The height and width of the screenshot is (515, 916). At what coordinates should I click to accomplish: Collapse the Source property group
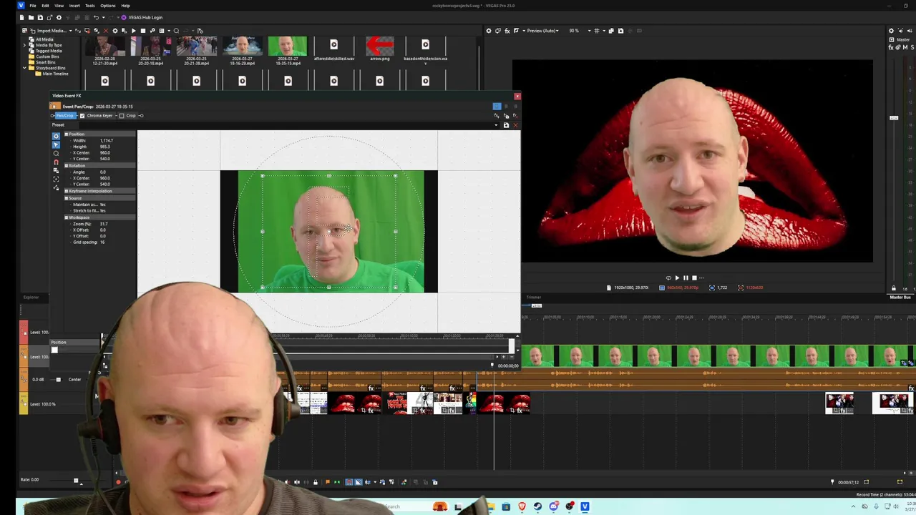point(67,198)
